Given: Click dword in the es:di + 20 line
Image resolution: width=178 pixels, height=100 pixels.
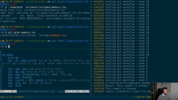Looking at the screenshot, I should point(39,80).
